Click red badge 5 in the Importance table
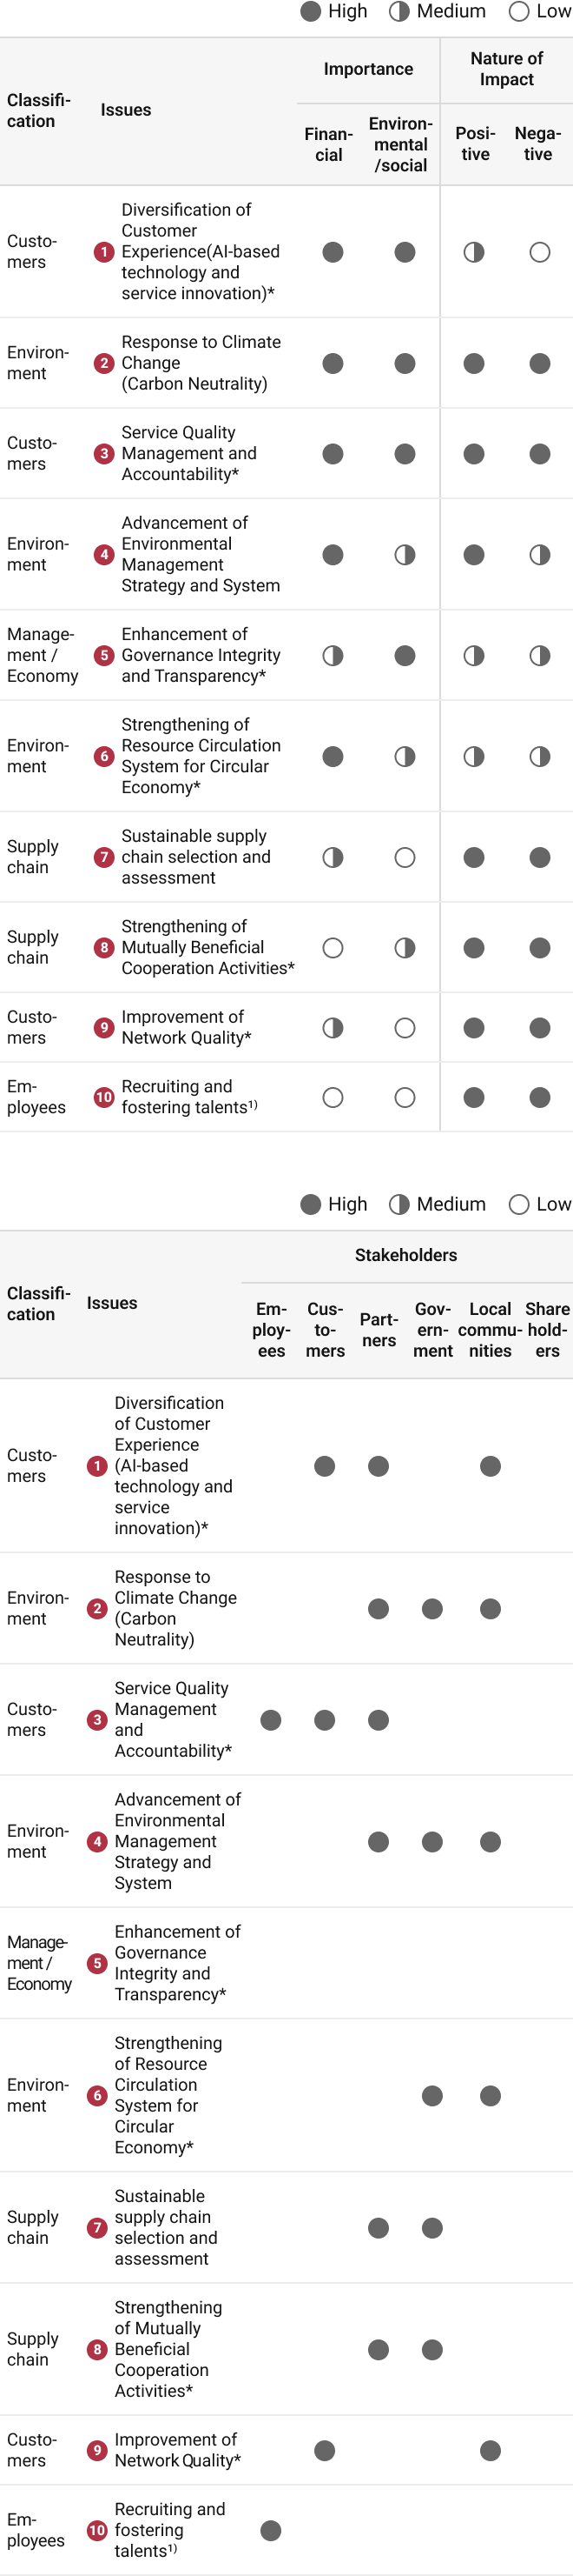 (104, 655)
